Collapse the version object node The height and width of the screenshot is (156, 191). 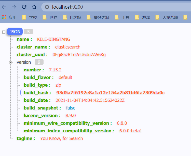pyautogui.click(x=11, y=63)
